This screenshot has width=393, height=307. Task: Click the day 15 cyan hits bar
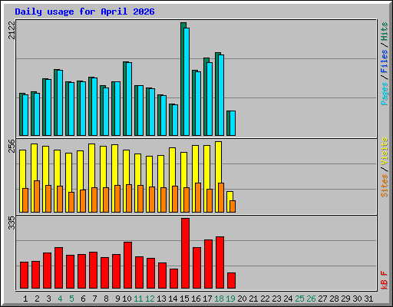coord(187,81)
